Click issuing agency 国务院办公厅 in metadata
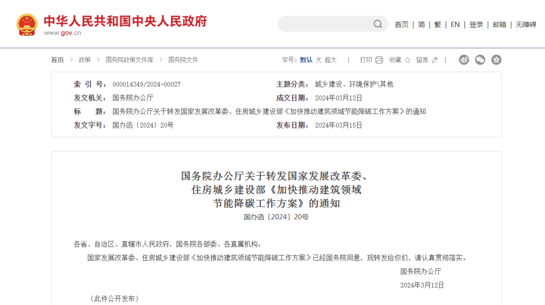Screen dimensions: 545x305 pyautogui.click(x=133, y=98)
